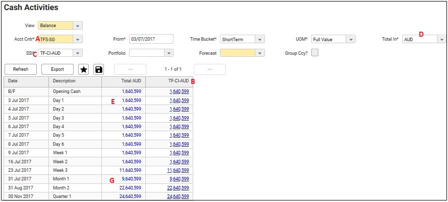Click the Export button
The height and width of the screenshot is (202, 448).
pyautogui.click(x=57, y=69)
